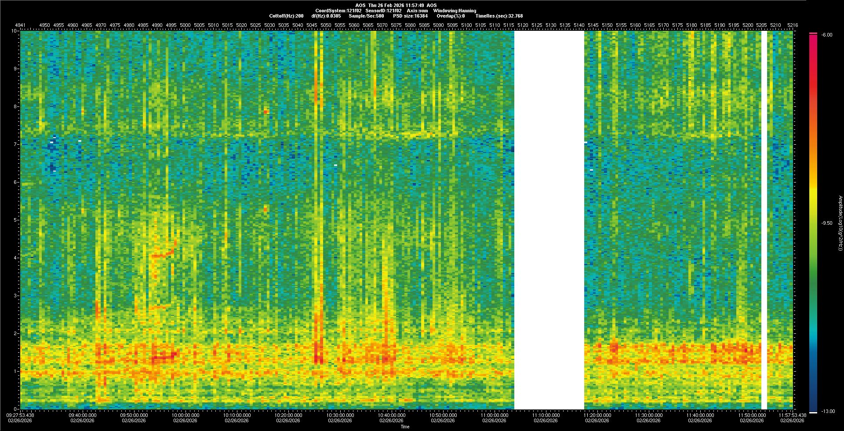Click the Windowing:Hanning header text
Viewport: 844px width, 431px height.
click(x=455, y=11)
